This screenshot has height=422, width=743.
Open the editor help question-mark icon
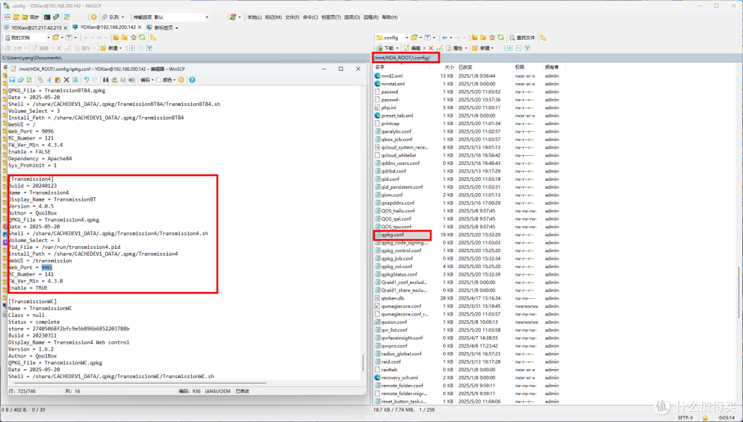click(x=191, y=80)
